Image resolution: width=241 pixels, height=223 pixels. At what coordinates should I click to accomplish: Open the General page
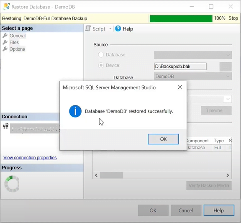[18, 36]
